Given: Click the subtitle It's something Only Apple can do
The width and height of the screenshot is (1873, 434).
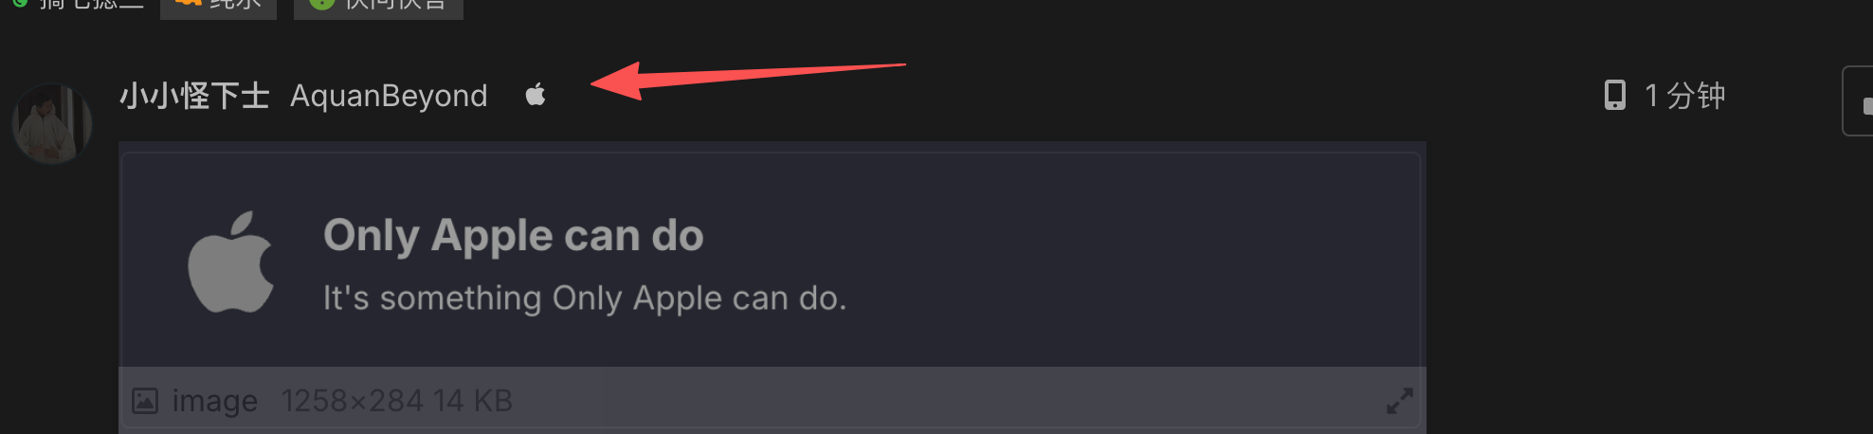Looking at the screenshot, I should coord(585,298).
